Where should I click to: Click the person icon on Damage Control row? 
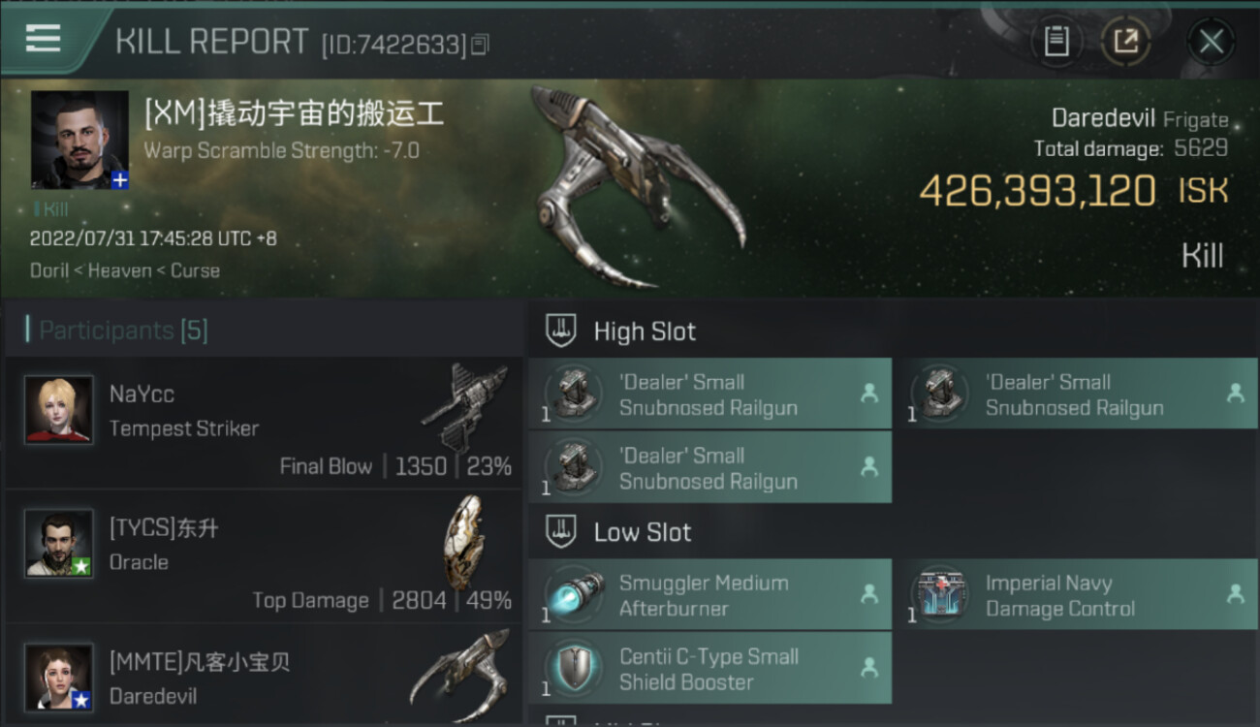[1235, 594]
